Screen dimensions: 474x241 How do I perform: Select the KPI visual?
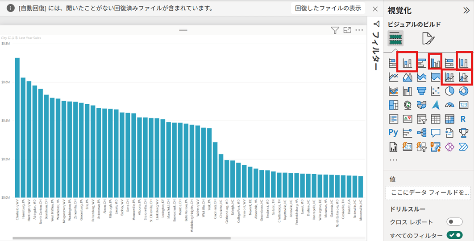pos(407,119)
